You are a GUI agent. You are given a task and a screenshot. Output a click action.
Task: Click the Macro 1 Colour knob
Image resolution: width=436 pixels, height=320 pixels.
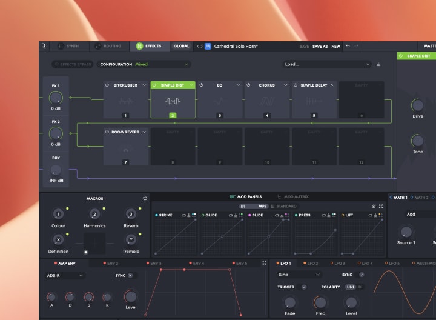click(x=58, y=214)
